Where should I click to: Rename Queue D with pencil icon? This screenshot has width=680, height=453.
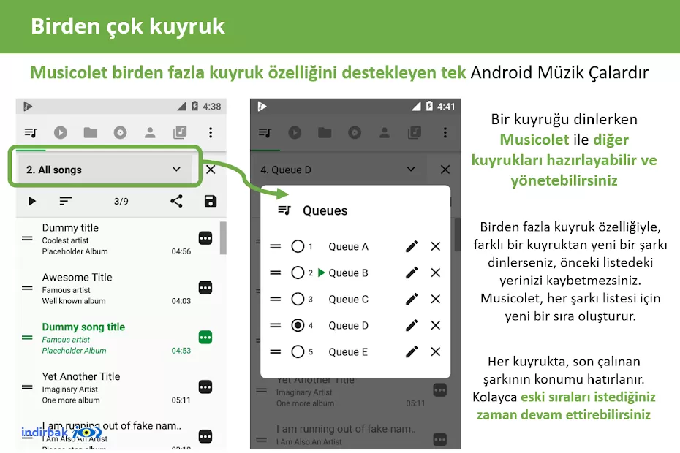[x=412, y=325]
